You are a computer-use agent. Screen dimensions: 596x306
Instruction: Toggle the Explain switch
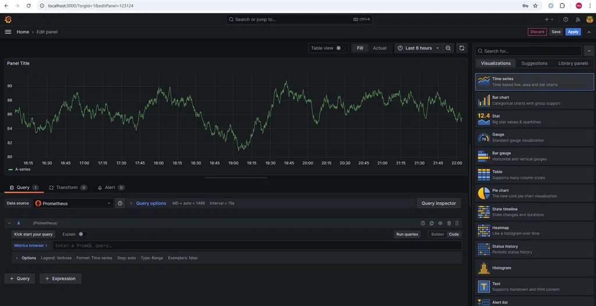[83, 234]
